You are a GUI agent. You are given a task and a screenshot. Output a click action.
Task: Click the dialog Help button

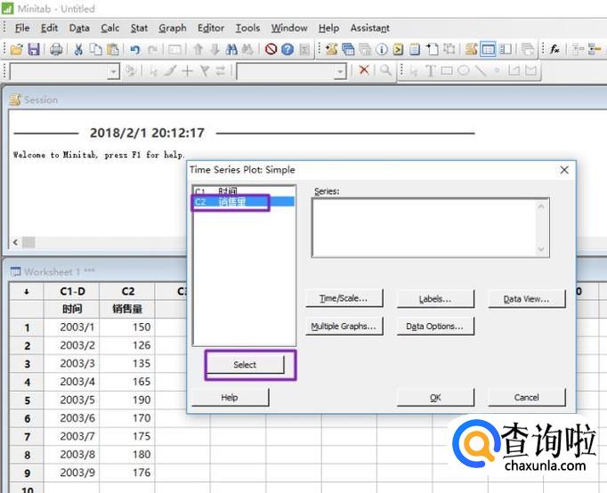230,398
